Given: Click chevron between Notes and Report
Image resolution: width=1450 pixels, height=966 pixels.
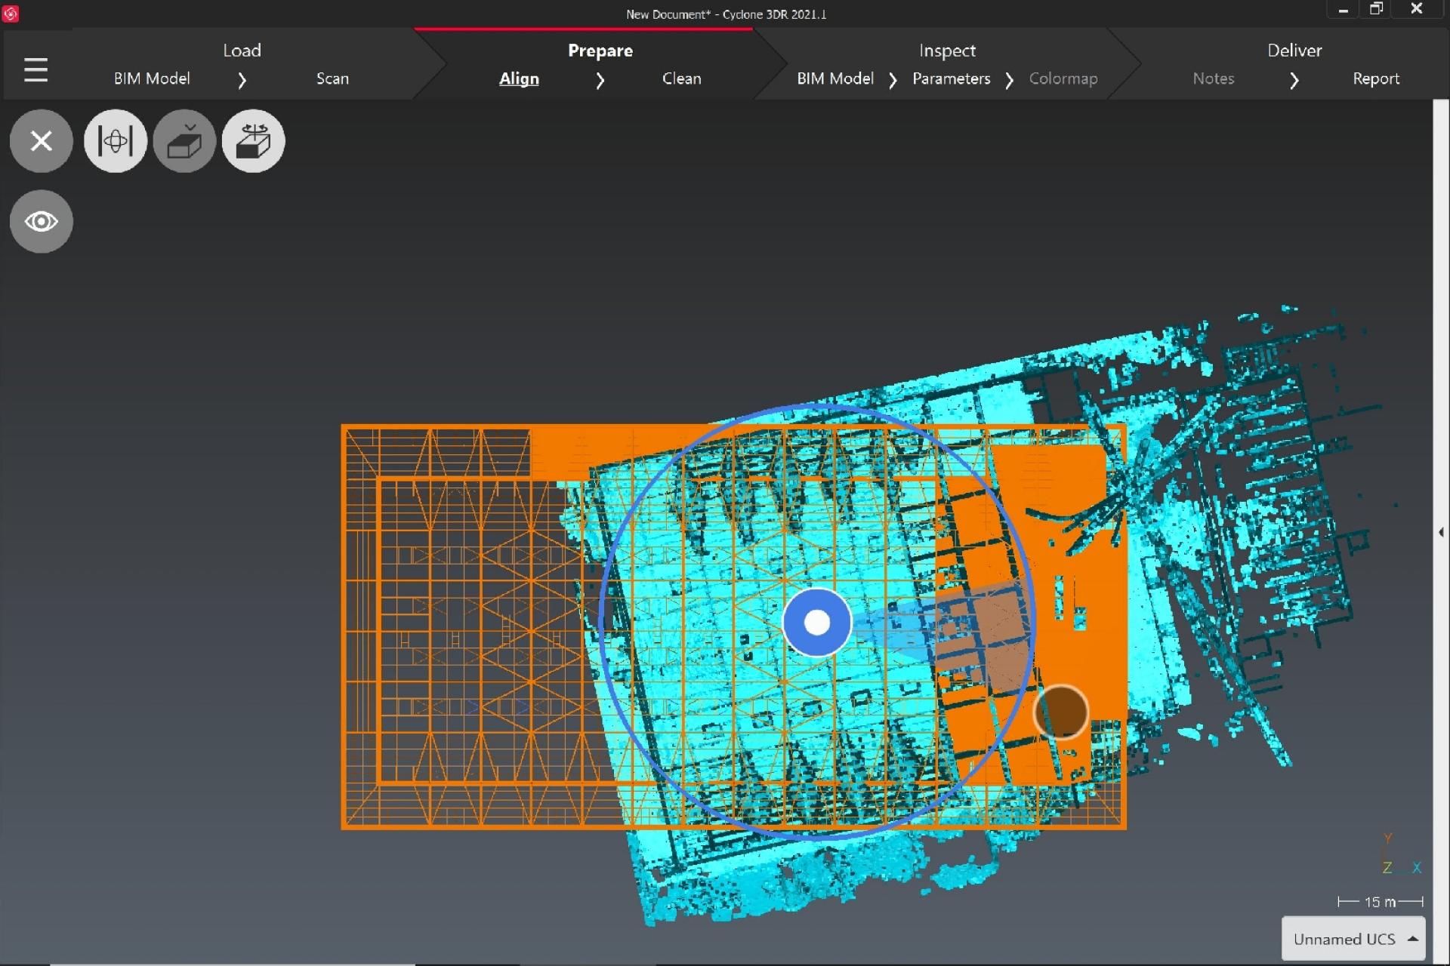Looking at the screenshot, I should point(1294,80).
